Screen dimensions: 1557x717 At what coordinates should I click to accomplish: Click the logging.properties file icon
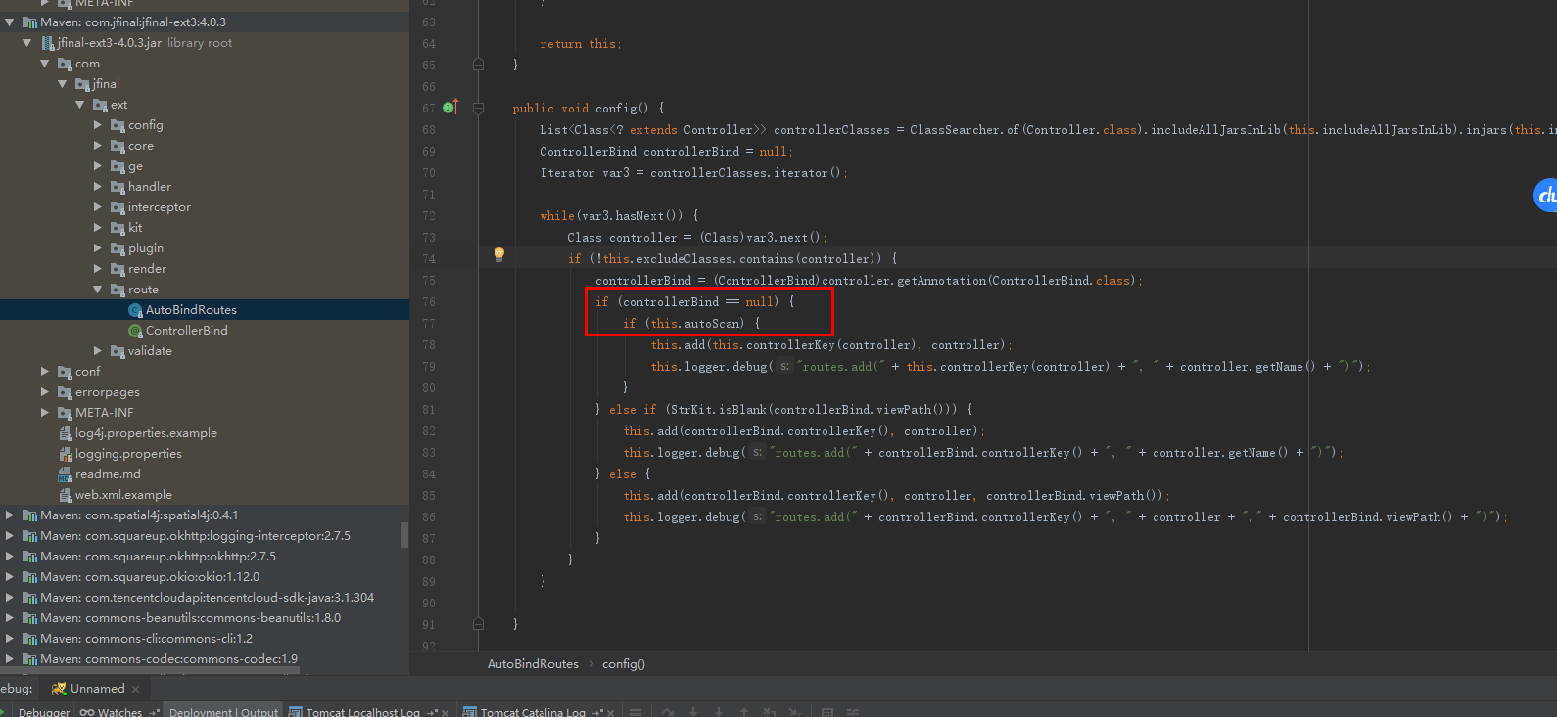tap(66, 454)
